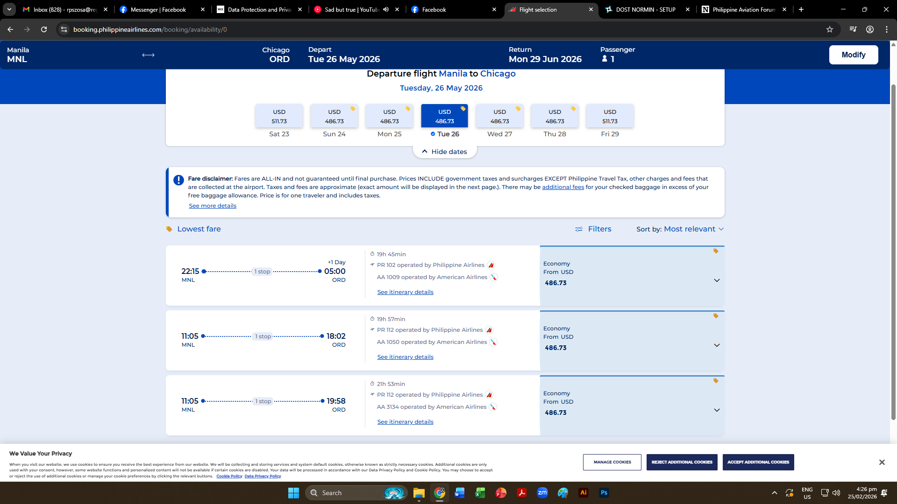The image size is (897, 504).
Task: Open itinerary details for PR 102 flight
Action: [405, 292]
